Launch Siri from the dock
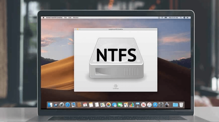Screen dimensions: 219x122 pos(56,105)
